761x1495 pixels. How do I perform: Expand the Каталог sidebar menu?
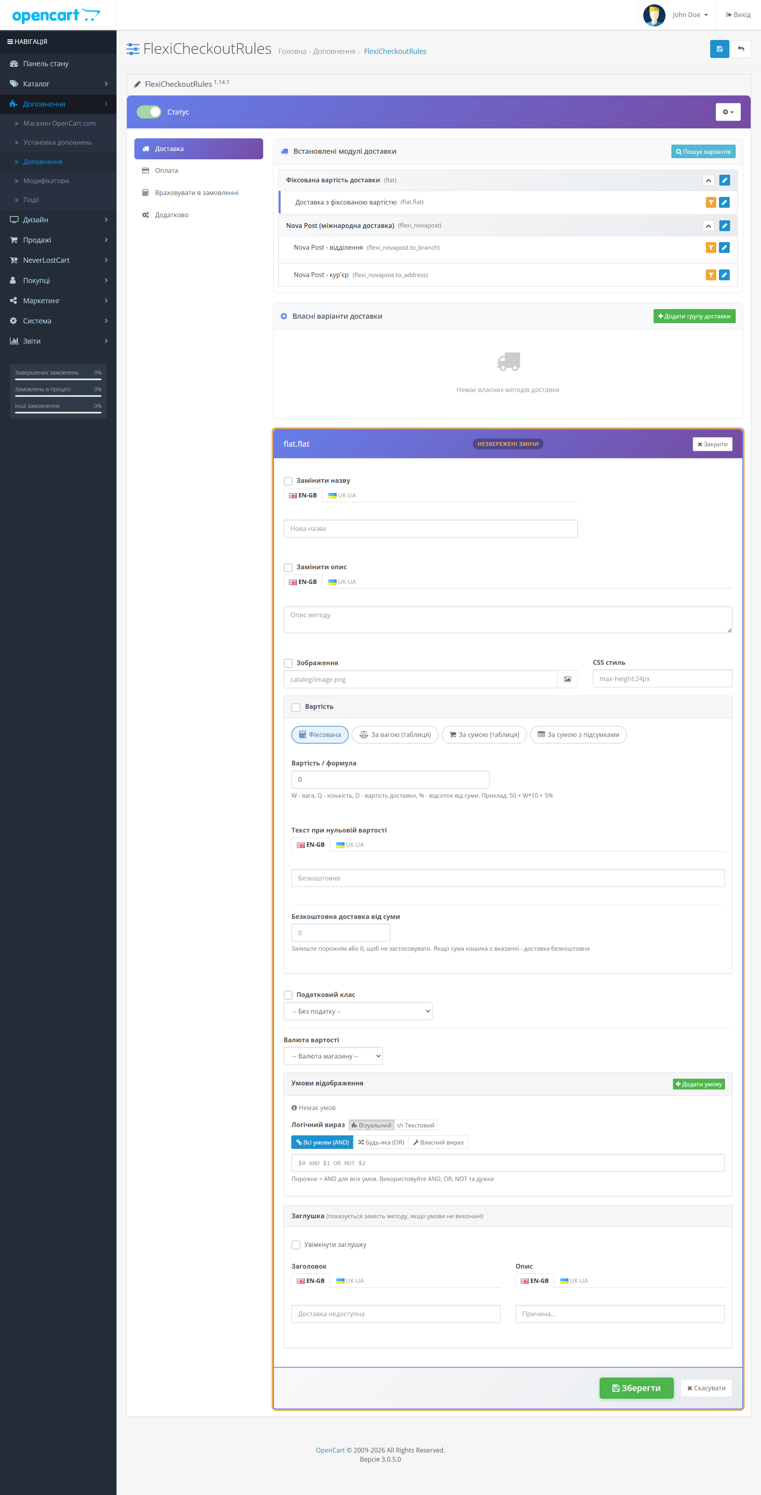[58, 84]
